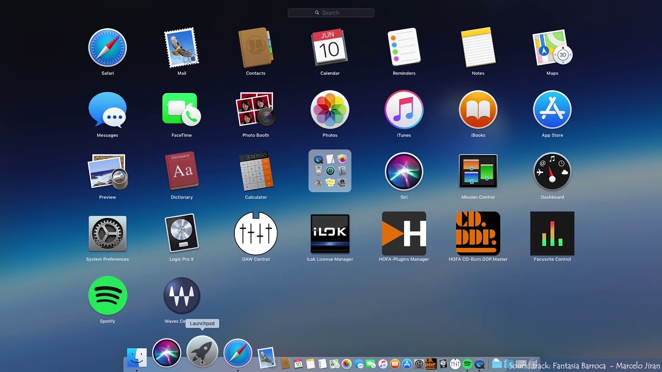Launch the Mail app in Launchpad
The image size is (662, 372).
(x=182, y=48)
